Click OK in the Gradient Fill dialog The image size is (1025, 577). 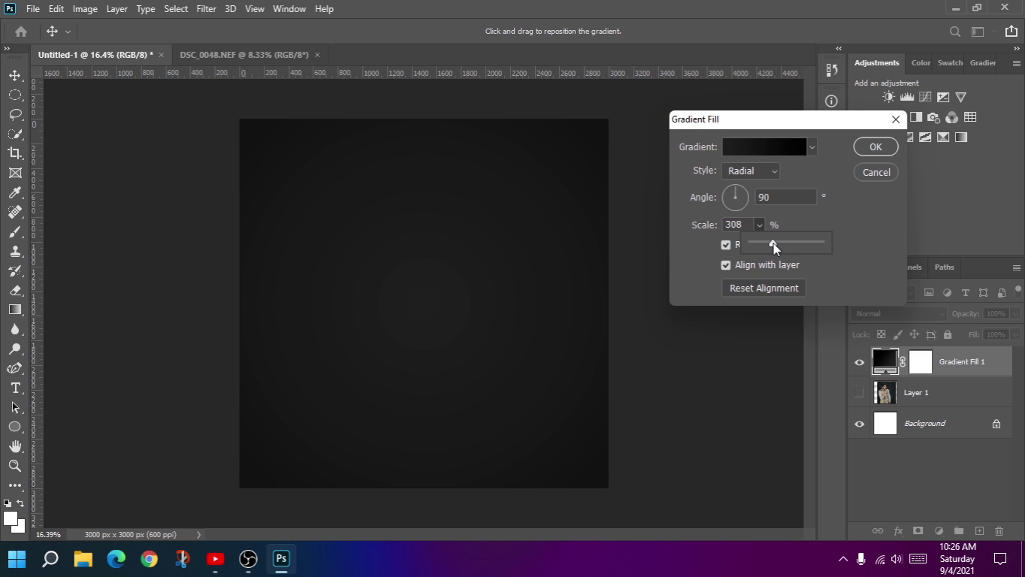[875, 147]
